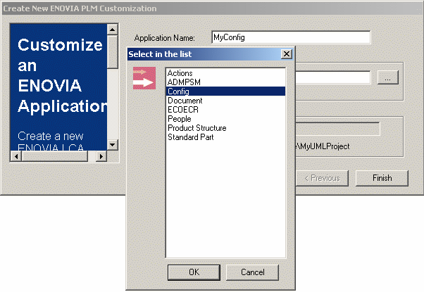
Task: Click the vertical scrollbar thumb in help panel
Action: tap(113, 51)
